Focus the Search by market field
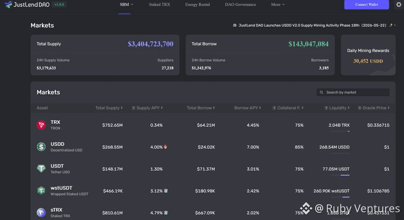Screen dimensions: 404x220 point(353,92)
